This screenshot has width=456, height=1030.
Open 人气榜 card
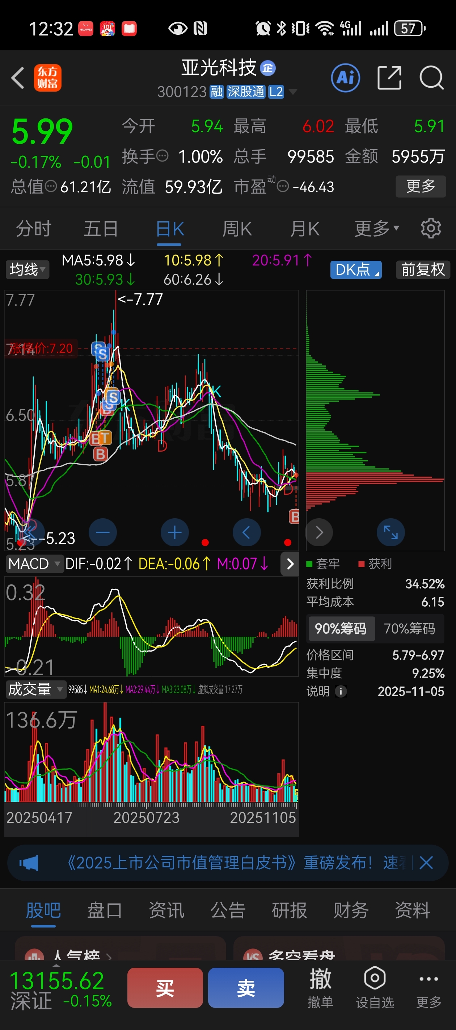coord(120,949)
